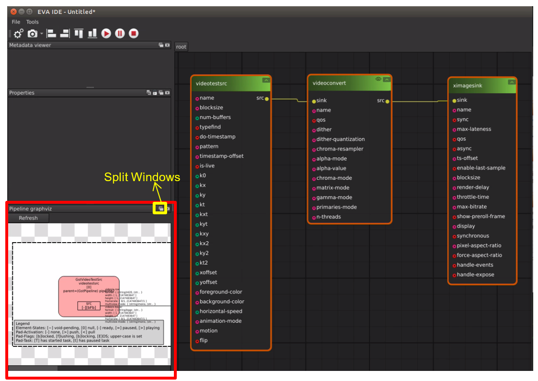
Task: Open the File menu
Action: coord(16,22)
